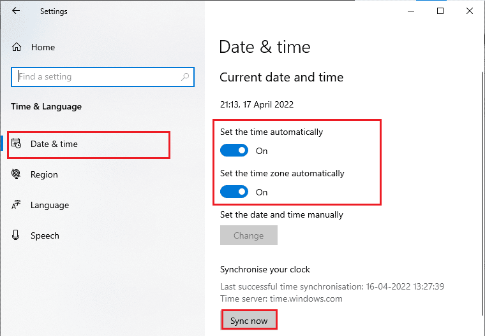This screenshot has height=336, width=485.
Task: Click the Current date and time heading
Action: click(281, 77)
